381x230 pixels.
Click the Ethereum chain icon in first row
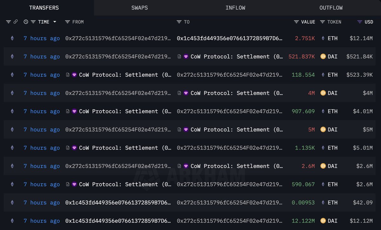pos(12,38)
